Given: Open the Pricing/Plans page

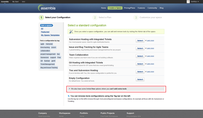Looking at the screenshot, I should click(x=129, y=8).
